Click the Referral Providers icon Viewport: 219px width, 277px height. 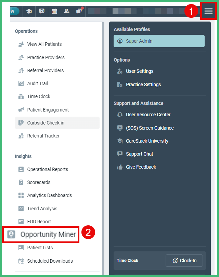pyautogui.click(x=21, y=70)
